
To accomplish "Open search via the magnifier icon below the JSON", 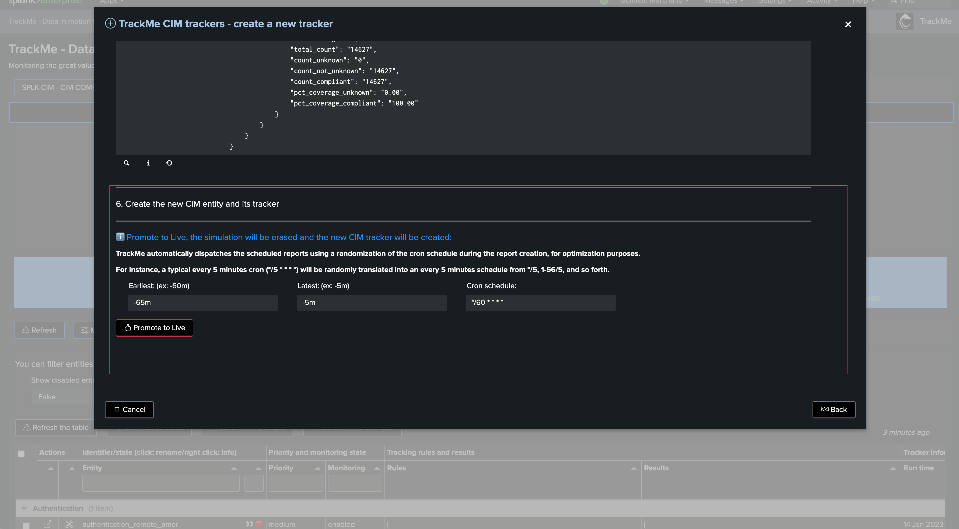I will [127, 163].
